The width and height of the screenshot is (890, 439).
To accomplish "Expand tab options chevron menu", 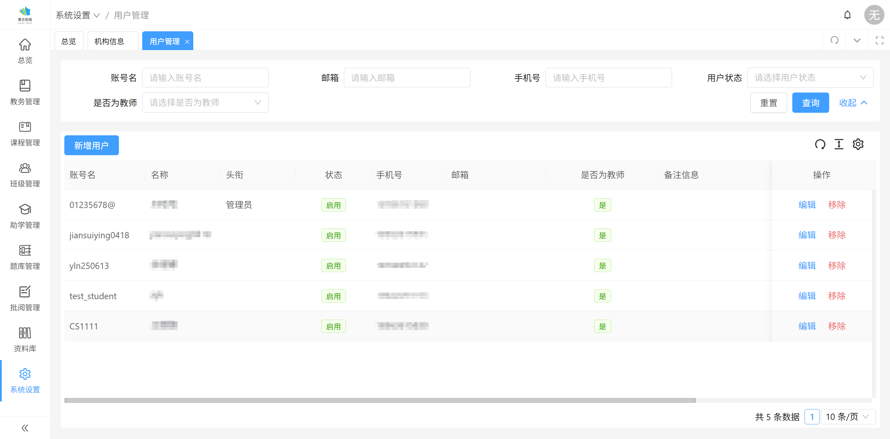I will click(857, 41).
